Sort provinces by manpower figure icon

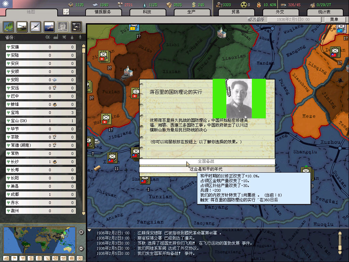click(x=80, y=37)
